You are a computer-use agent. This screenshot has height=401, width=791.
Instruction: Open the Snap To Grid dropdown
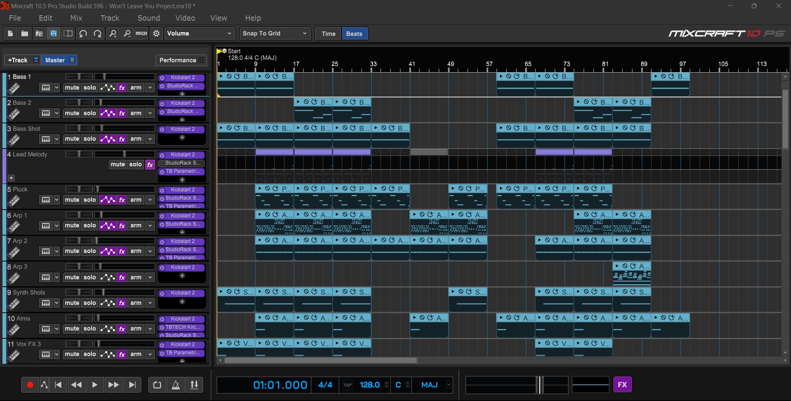point(275,33)
